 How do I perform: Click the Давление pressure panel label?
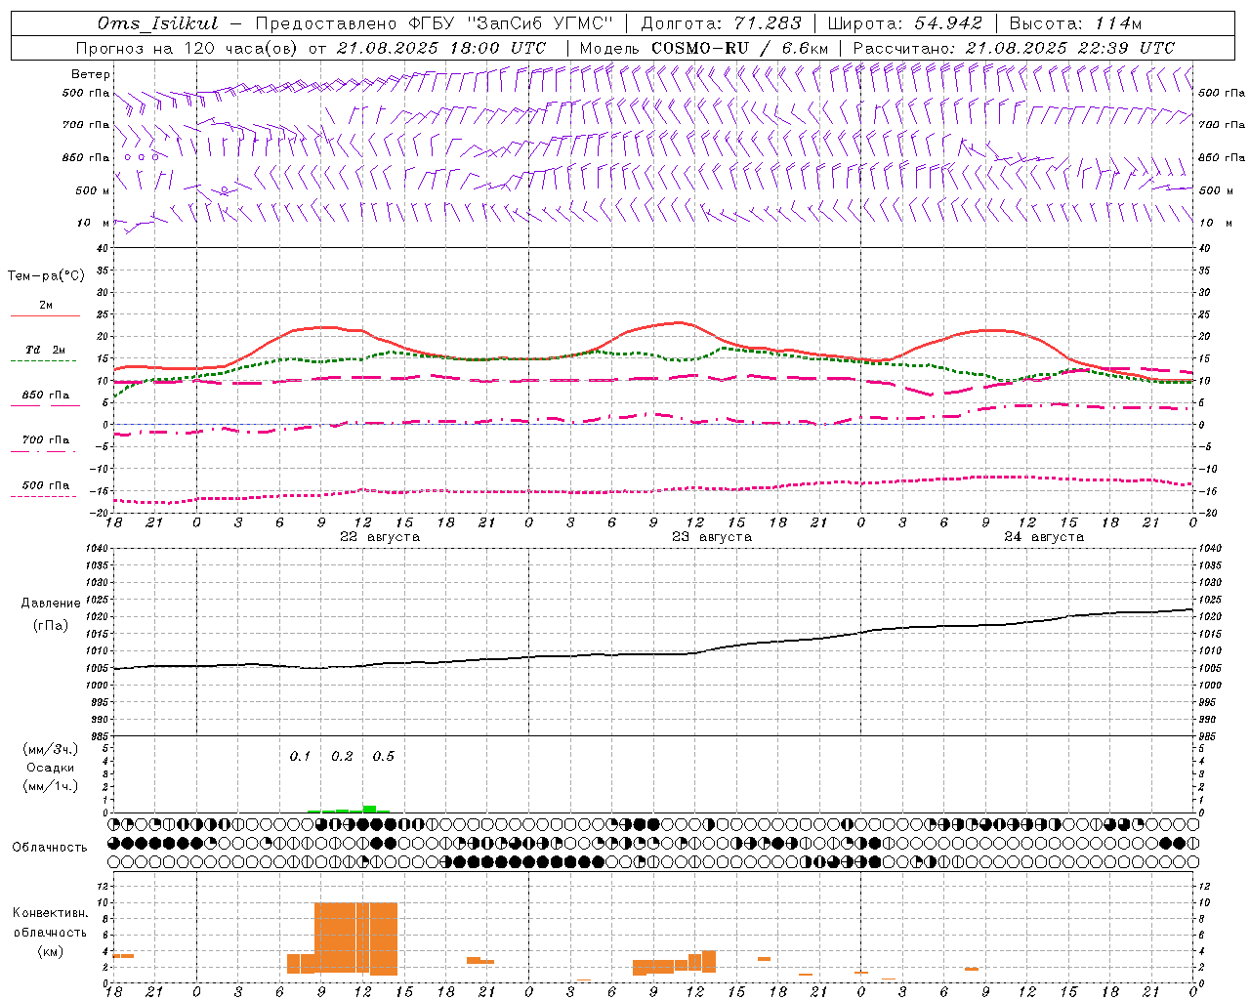pos(51,604)
